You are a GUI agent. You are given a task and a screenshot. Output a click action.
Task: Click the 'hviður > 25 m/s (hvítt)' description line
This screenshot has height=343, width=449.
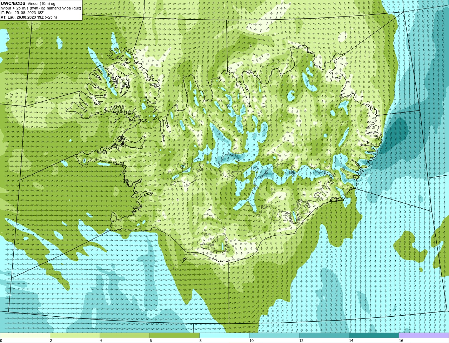click(x=41, y=8)
